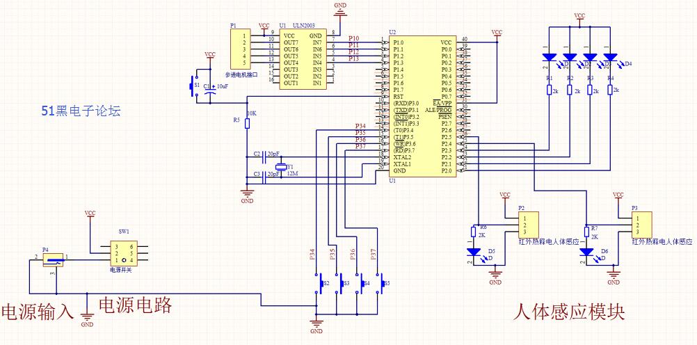The width and height of the screenshot is (697, 345).
Task: Select resistor R5 10K
Action: tap(247, 124)
